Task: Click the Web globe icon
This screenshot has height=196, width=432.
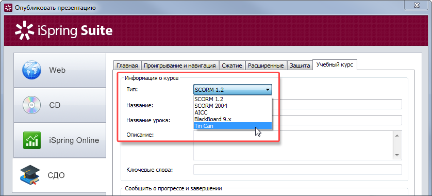Action: (x=31, y=70)
